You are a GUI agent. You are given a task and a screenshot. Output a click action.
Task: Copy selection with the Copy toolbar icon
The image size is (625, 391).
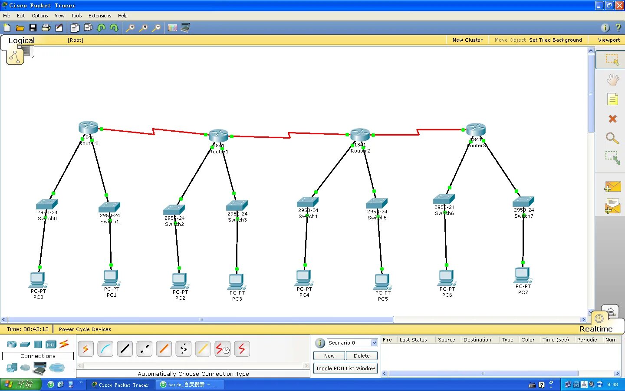(75, 28)
